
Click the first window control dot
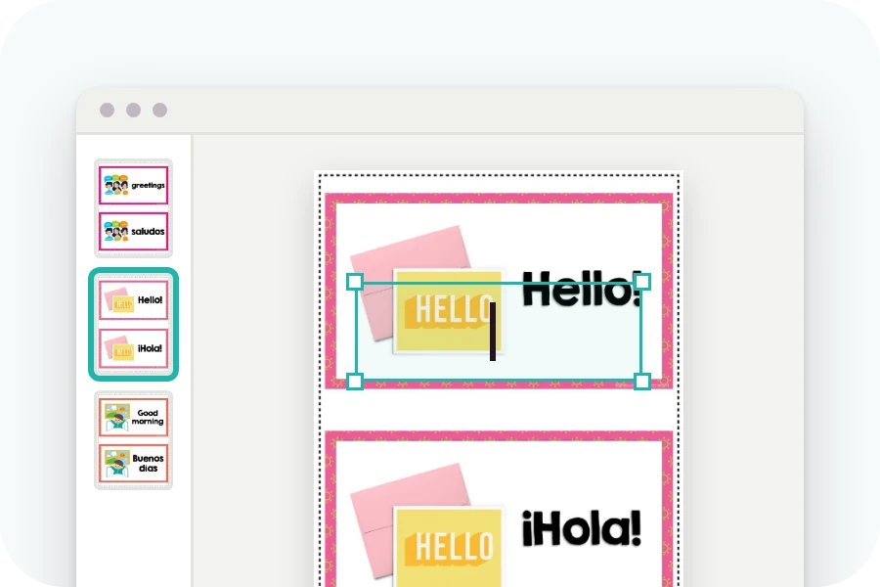tap(108, 111)
